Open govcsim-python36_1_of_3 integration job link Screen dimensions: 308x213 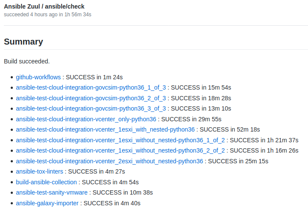click(x=91, y=87)
